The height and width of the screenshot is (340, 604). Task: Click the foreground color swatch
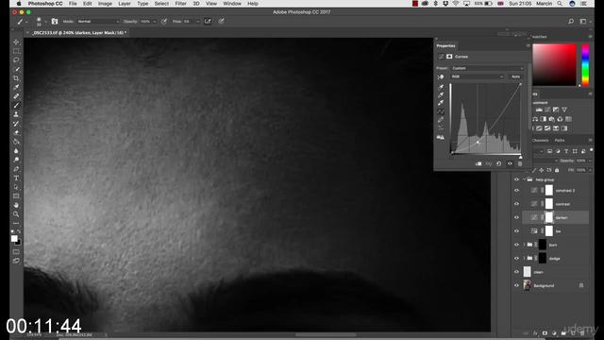[x=14, y=239]
